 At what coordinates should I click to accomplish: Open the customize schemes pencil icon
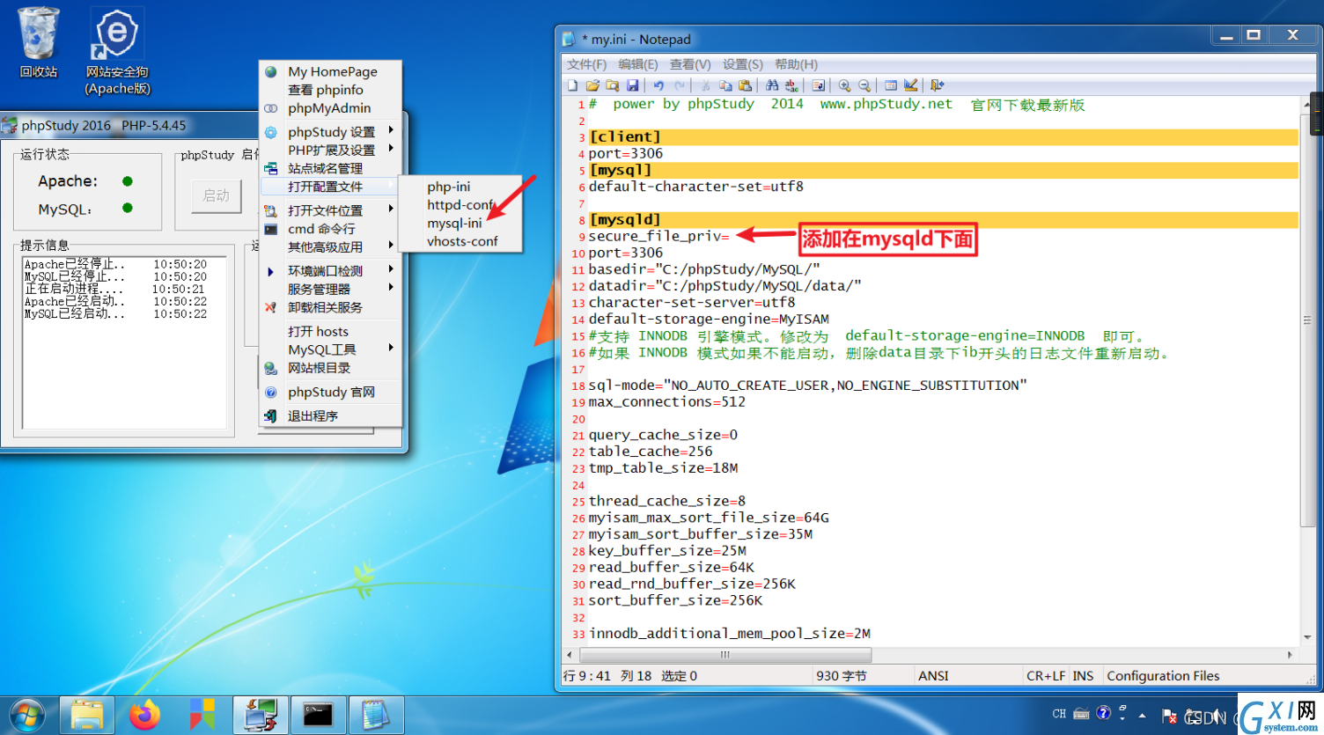(x=910, y=85)
